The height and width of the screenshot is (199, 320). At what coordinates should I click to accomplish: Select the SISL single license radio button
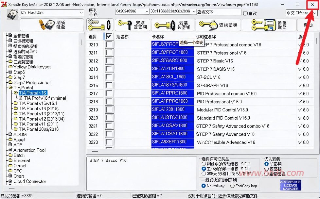tap(204, 169)
